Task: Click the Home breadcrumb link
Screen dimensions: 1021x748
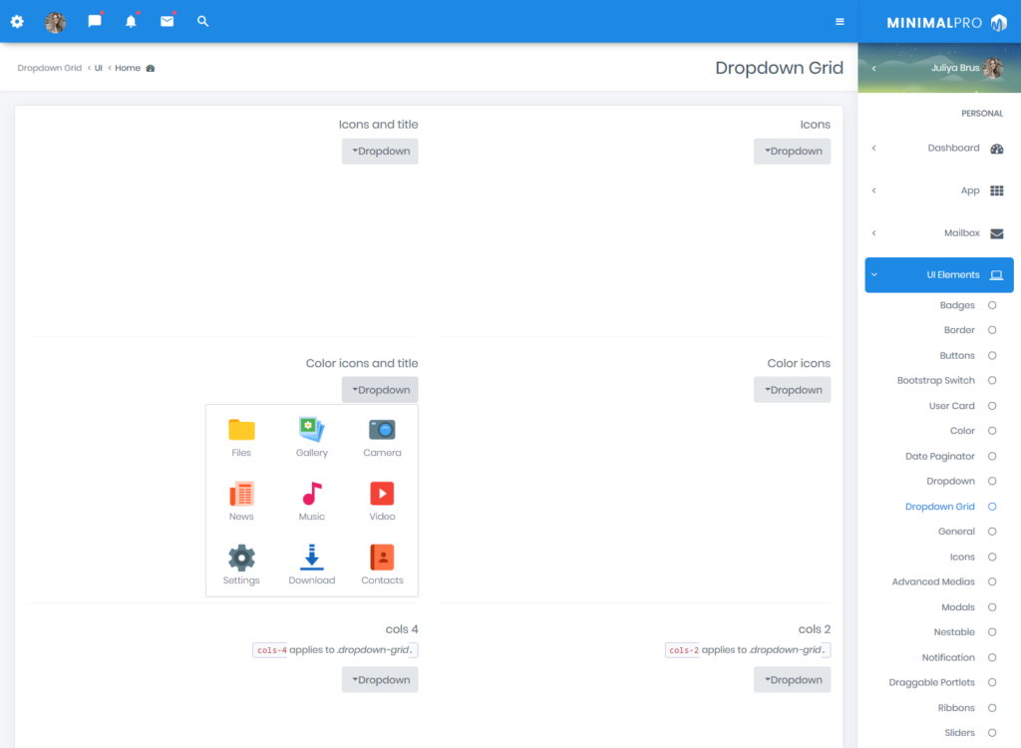Action: pyautogui.click(x=128, y=68)
